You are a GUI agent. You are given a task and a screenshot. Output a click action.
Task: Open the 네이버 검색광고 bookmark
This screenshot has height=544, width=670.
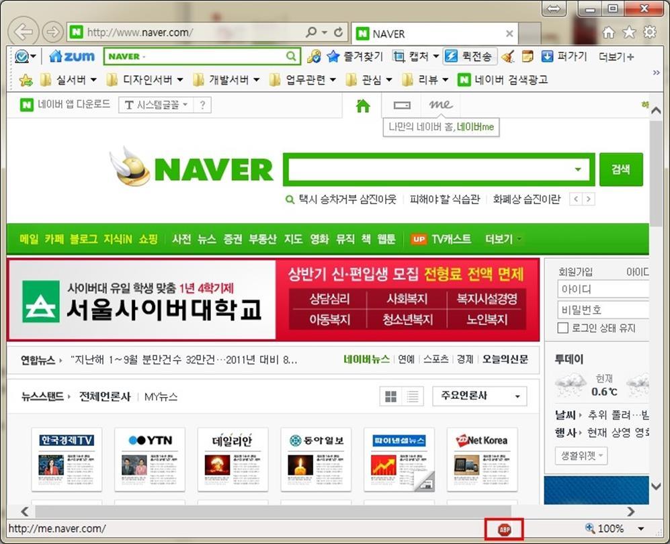(x=503, y=80)
